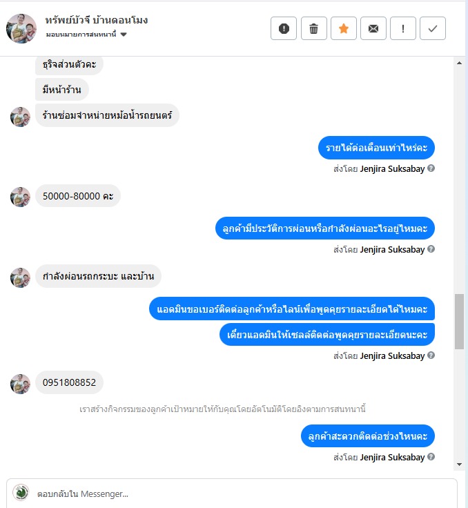The width and height of the screenshot is (468, 508).
Task: Click help icon below เดี๋ยวแอดมิน message
Action: point(431,355)
